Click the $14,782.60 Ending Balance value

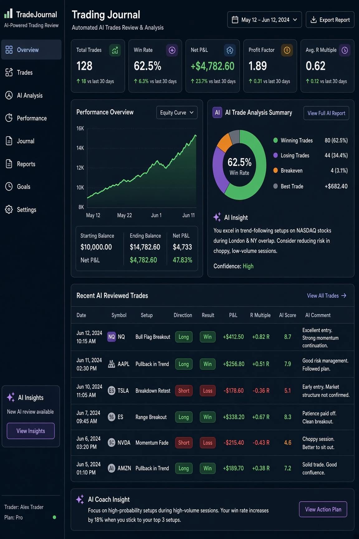[145, 247]
